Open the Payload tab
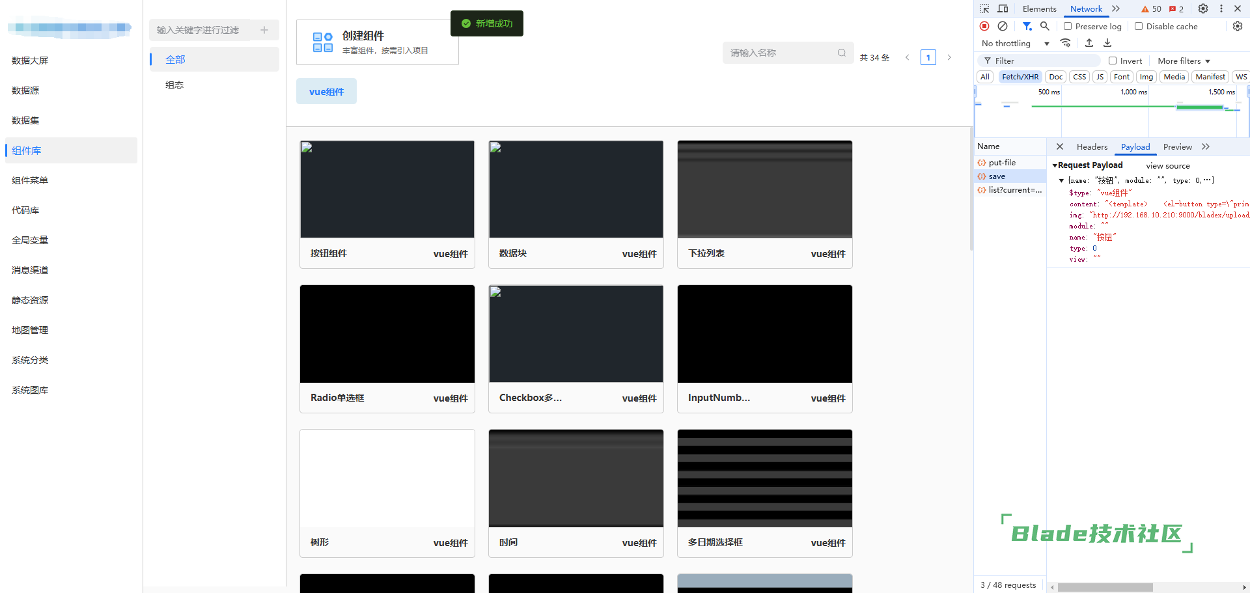This screenshot has height=593, width=1250. pyautogui.click(x=1135, y=146)
